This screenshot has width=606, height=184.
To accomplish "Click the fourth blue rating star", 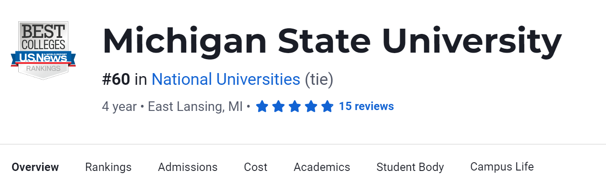I will pos(311,107).
